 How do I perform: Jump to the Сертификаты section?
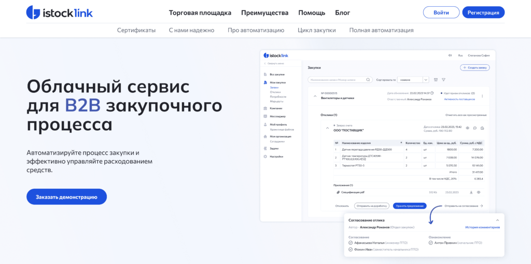coord(136,30)
